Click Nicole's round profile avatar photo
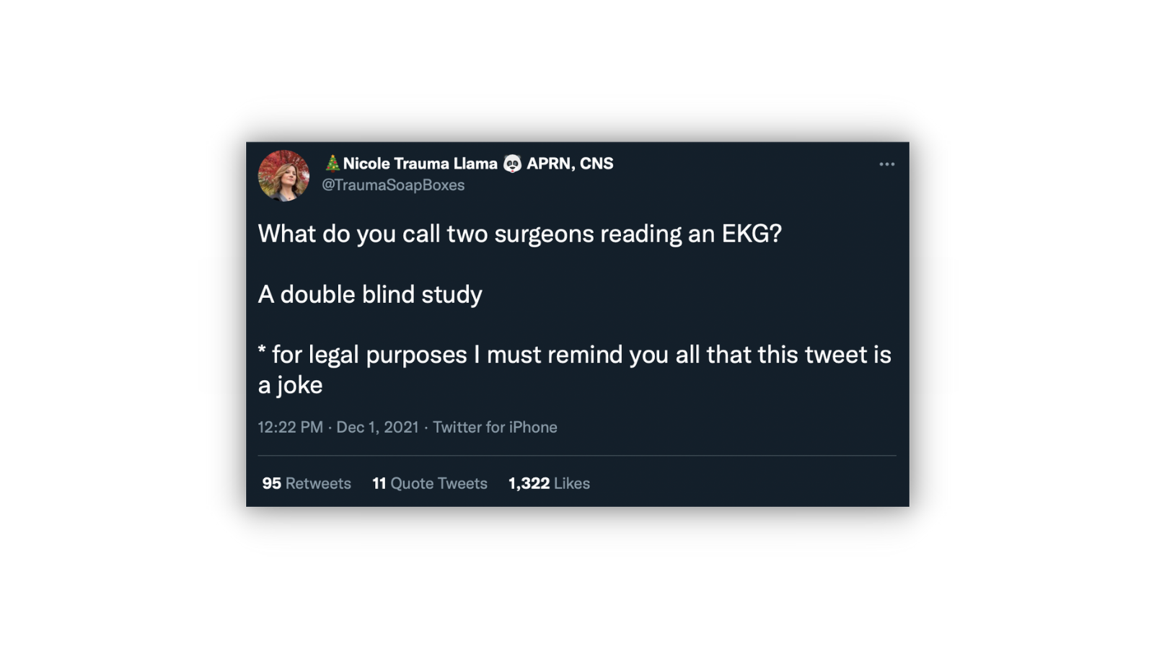The image size is (1154, 649). pyautogui.click(x=284, y=175)
